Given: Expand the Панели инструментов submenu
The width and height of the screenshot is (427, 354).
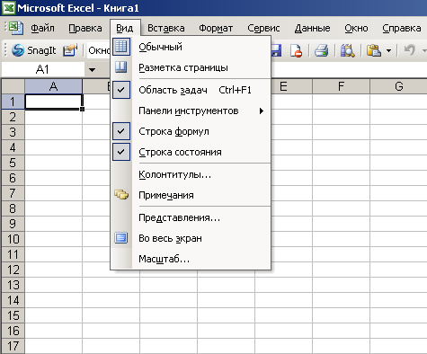Looking at the screenshot, I should pos(191,111).
